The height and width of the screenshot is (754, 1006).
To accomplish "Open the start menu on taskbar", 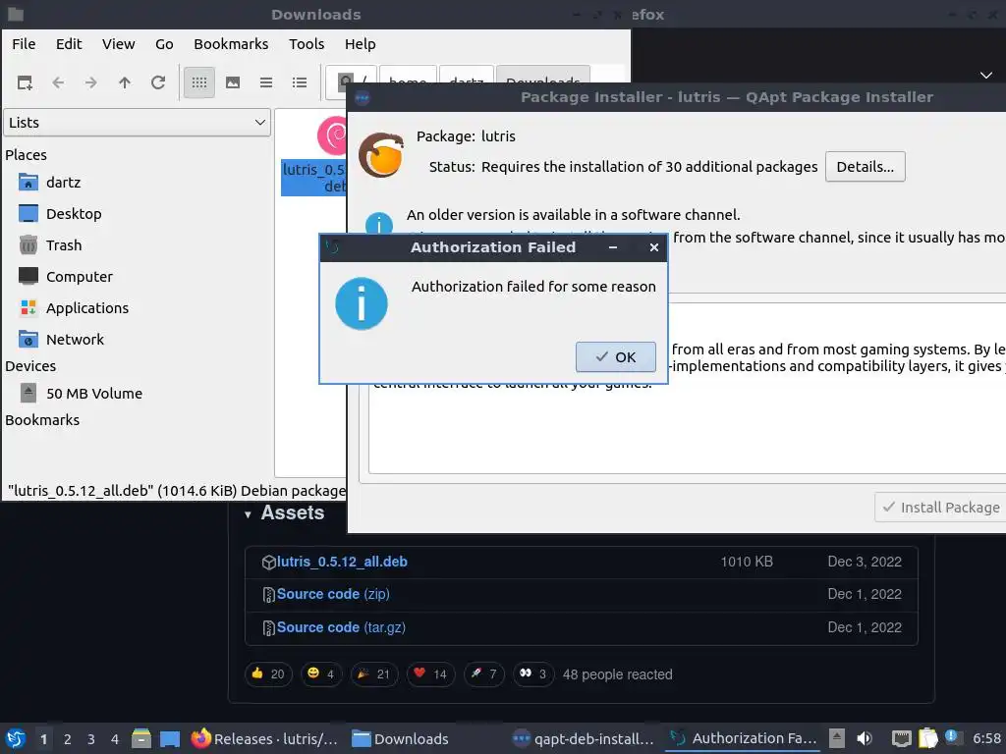I will [16, 739].
